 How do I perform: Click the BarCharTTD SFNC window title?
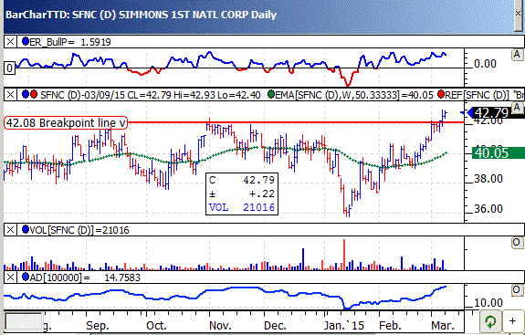141,15
